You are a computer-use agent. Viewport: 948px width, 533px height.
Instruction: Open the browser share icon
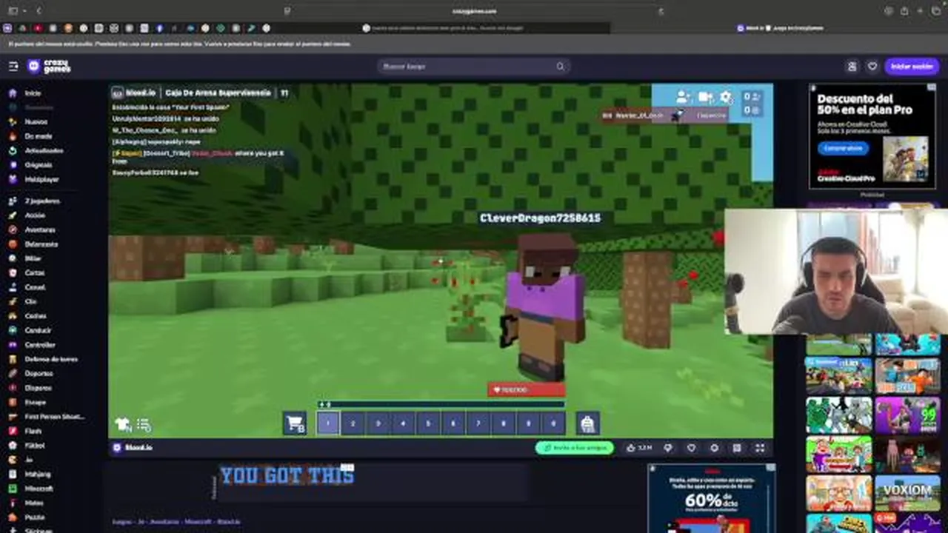(904, 11)
